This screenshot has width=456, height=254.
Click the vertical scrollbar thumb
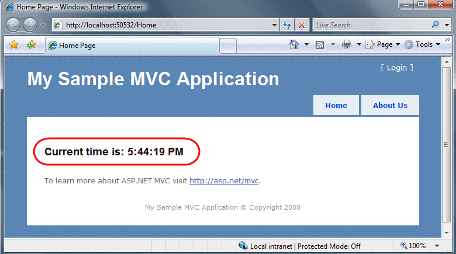click(447, 144)
